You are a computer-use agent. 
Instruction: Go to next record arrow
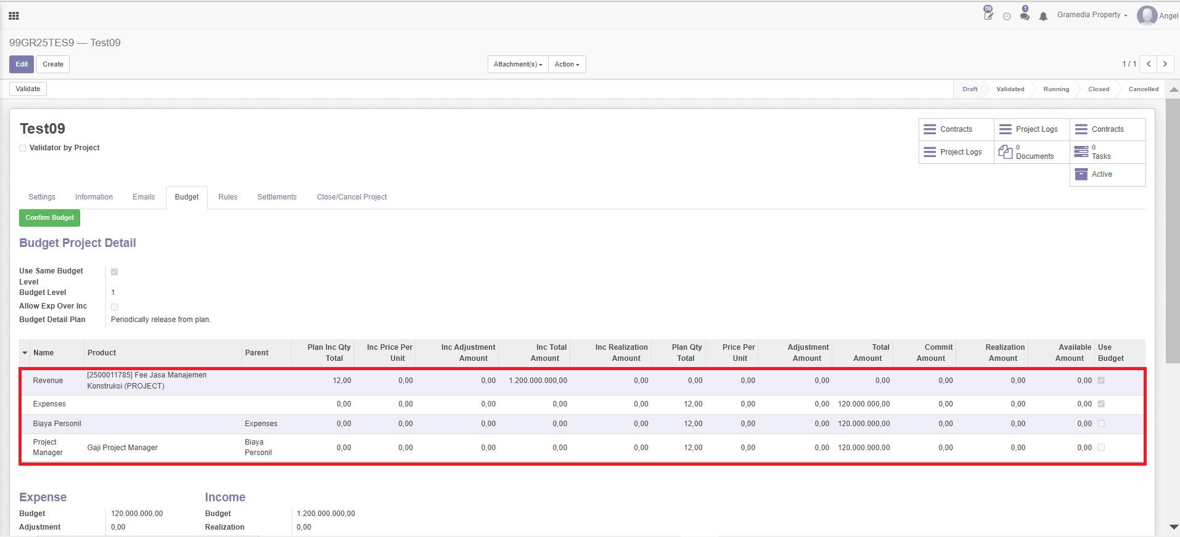(1165, 64)
